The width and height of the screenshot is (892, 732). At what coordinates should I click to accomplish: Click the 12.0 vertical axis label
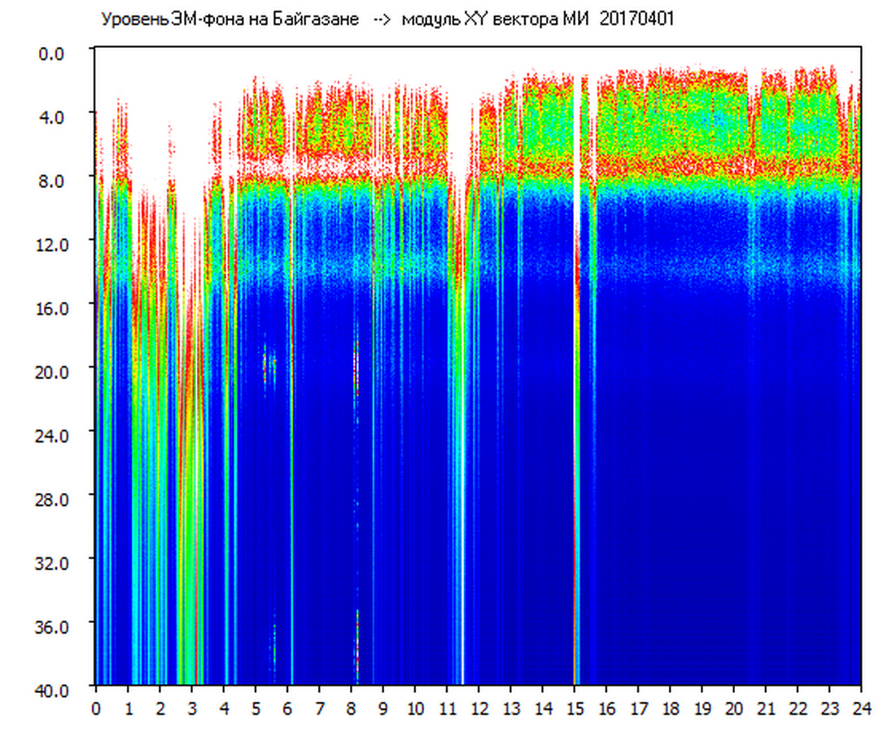click(63, 244)
